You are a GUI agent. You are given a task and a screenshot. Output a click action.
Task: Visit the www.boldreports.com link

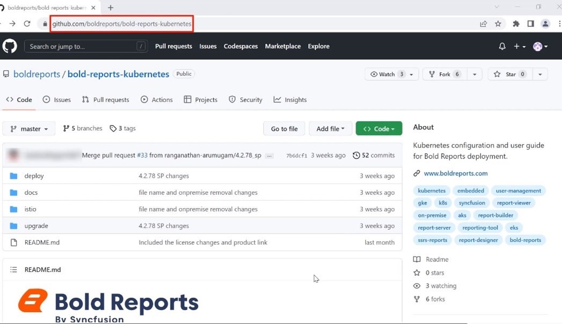pos(455,173)
